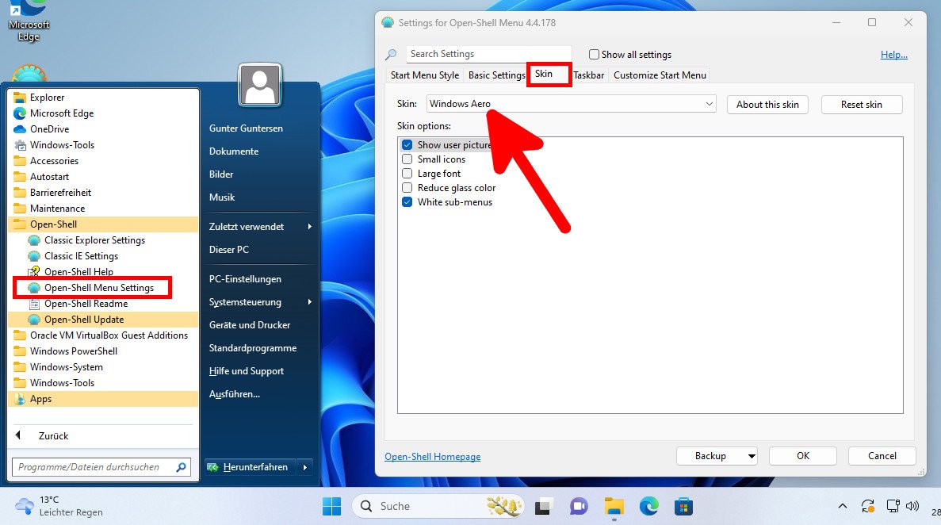Click the About this skin button
This screenshot has width=941, height=525.
click(x=767, y=104)
